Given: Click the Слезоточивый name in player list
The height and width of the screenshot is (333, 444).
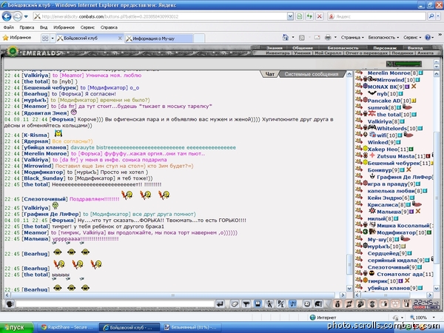Looking at the screenshot, I should 388,267.
